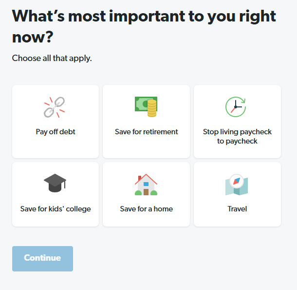
Task: Click the house icon
Action: (x=146, y=185)
